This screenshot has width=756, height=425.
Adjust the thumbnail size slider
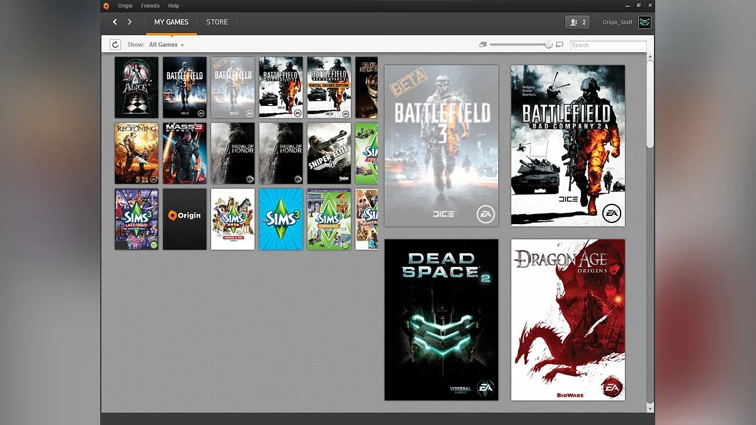click(549, 45)
